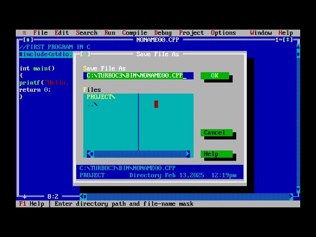Open the system menu (≡) in menu bar
Viewport: 316px width, 237px height.
coord(25,33)
